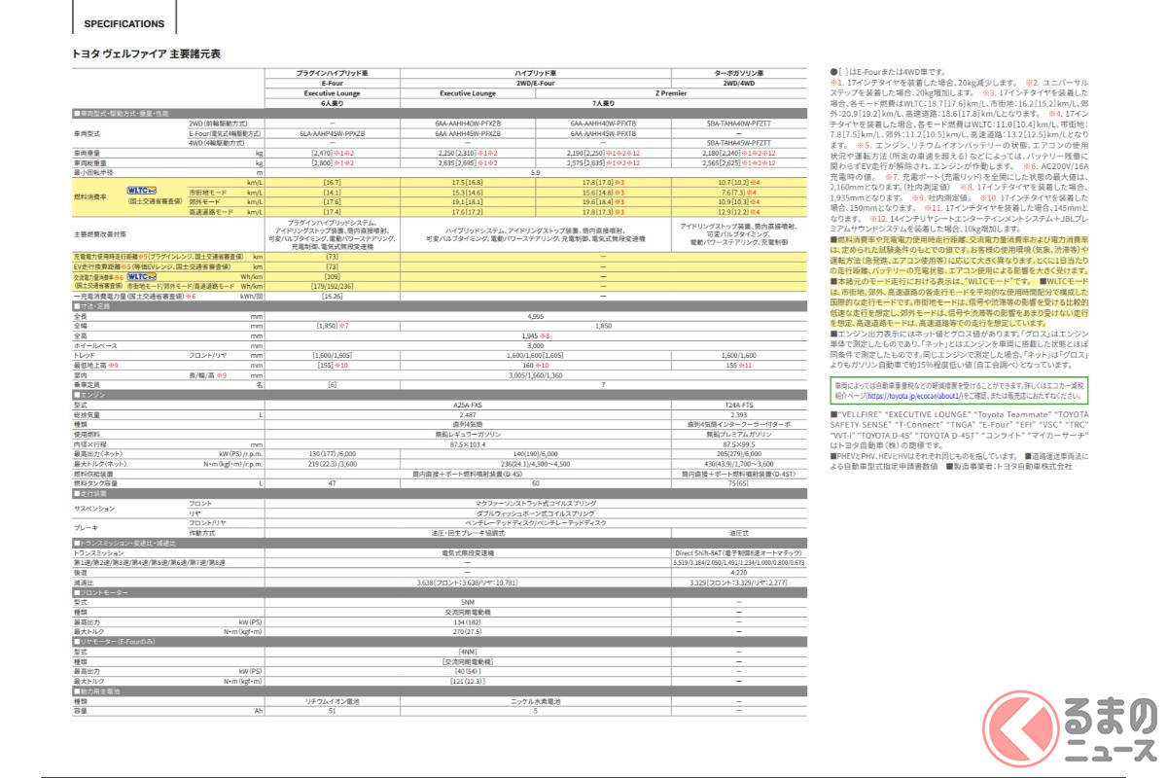This screenshot has height=778, width=1167.
Task: Click engine type T24A-FTS
Action: pyautogui.click(x=738, y=405)
